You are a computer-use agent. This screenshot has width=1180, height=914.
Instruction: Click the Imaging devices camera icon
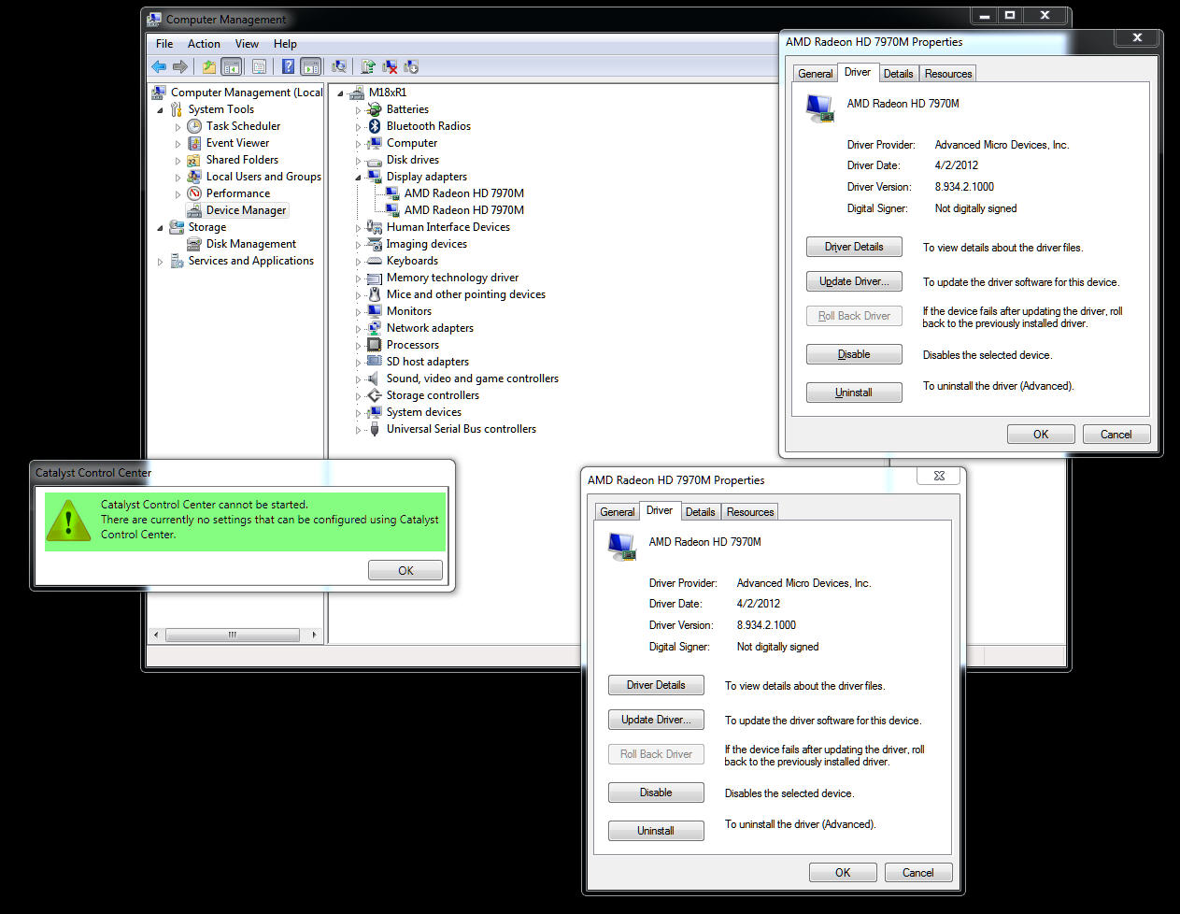pos(375,244)
